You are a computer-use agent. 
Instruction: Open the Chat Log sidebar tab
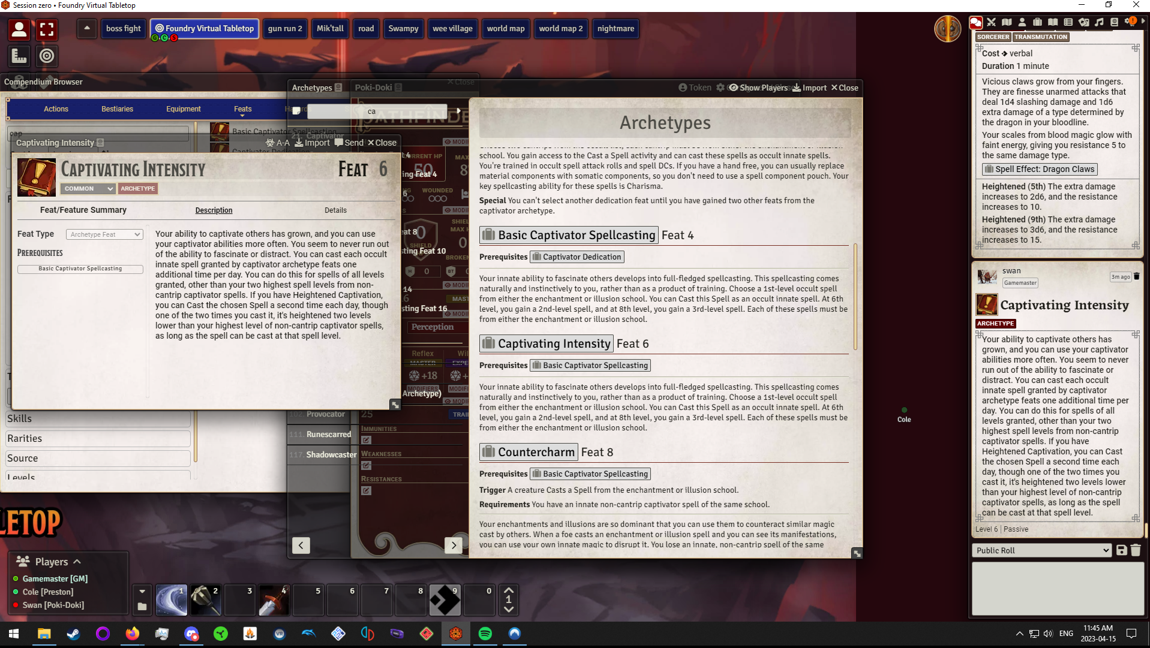tap(976, 22)
